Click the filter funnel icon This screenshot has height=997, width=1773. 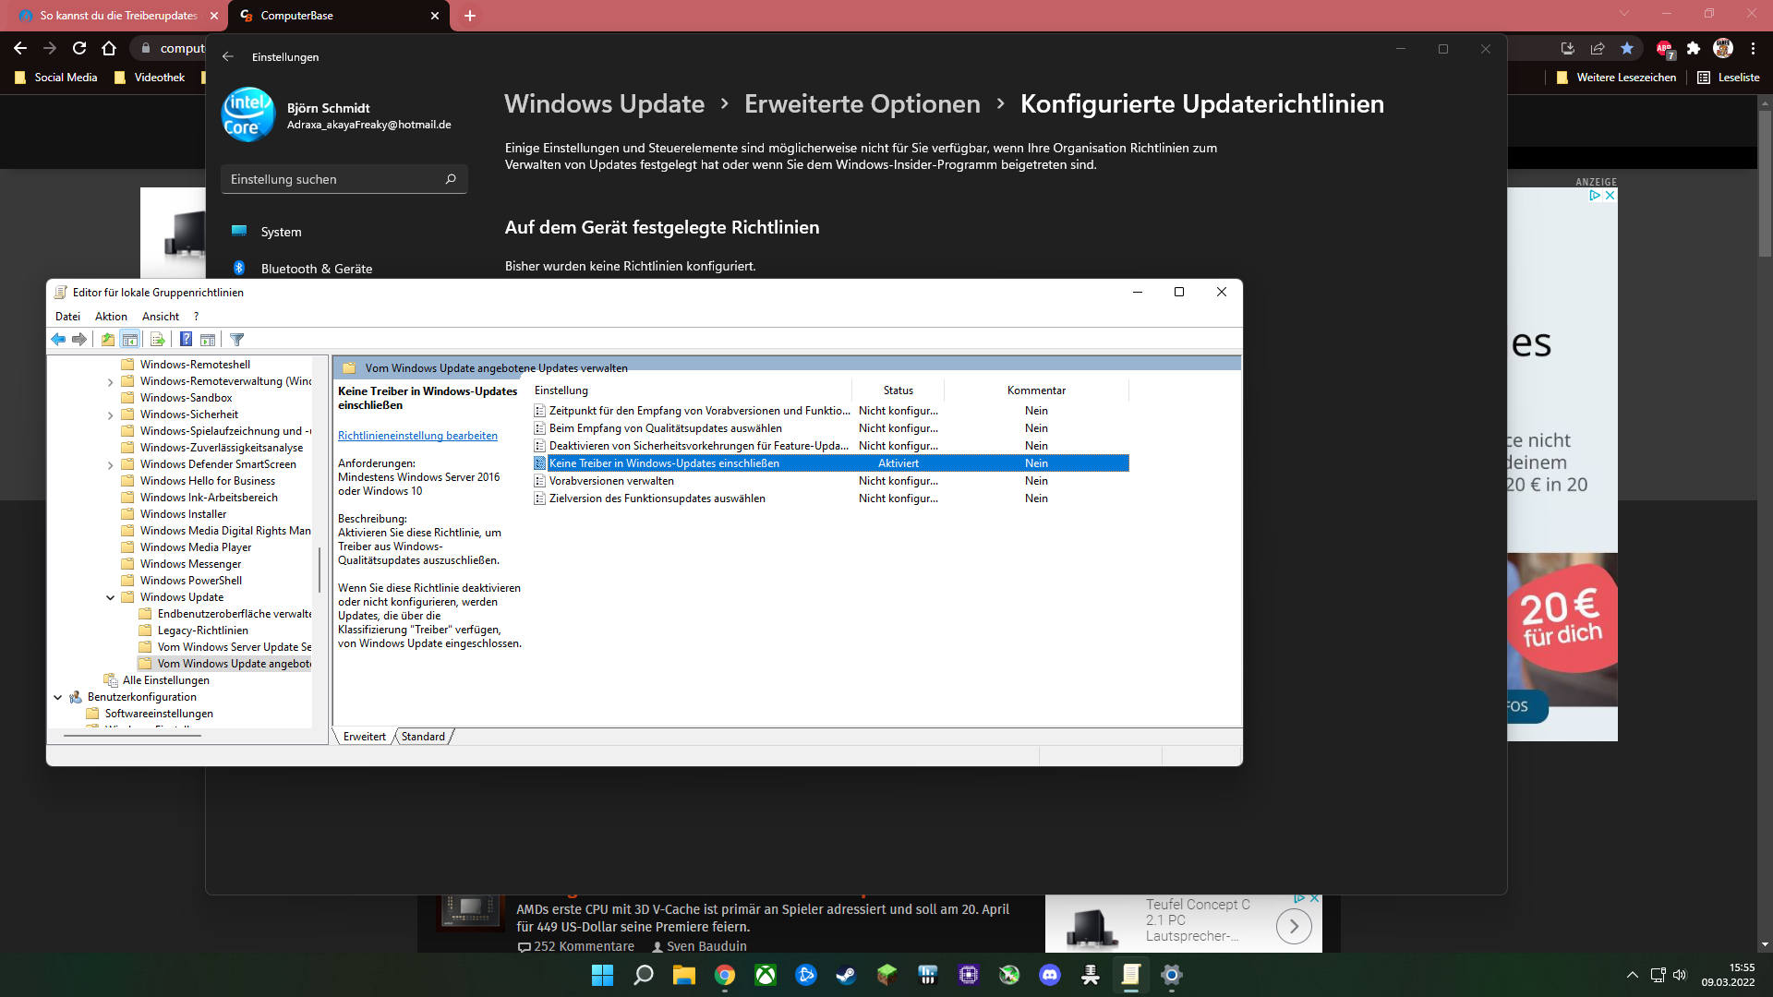237,340
